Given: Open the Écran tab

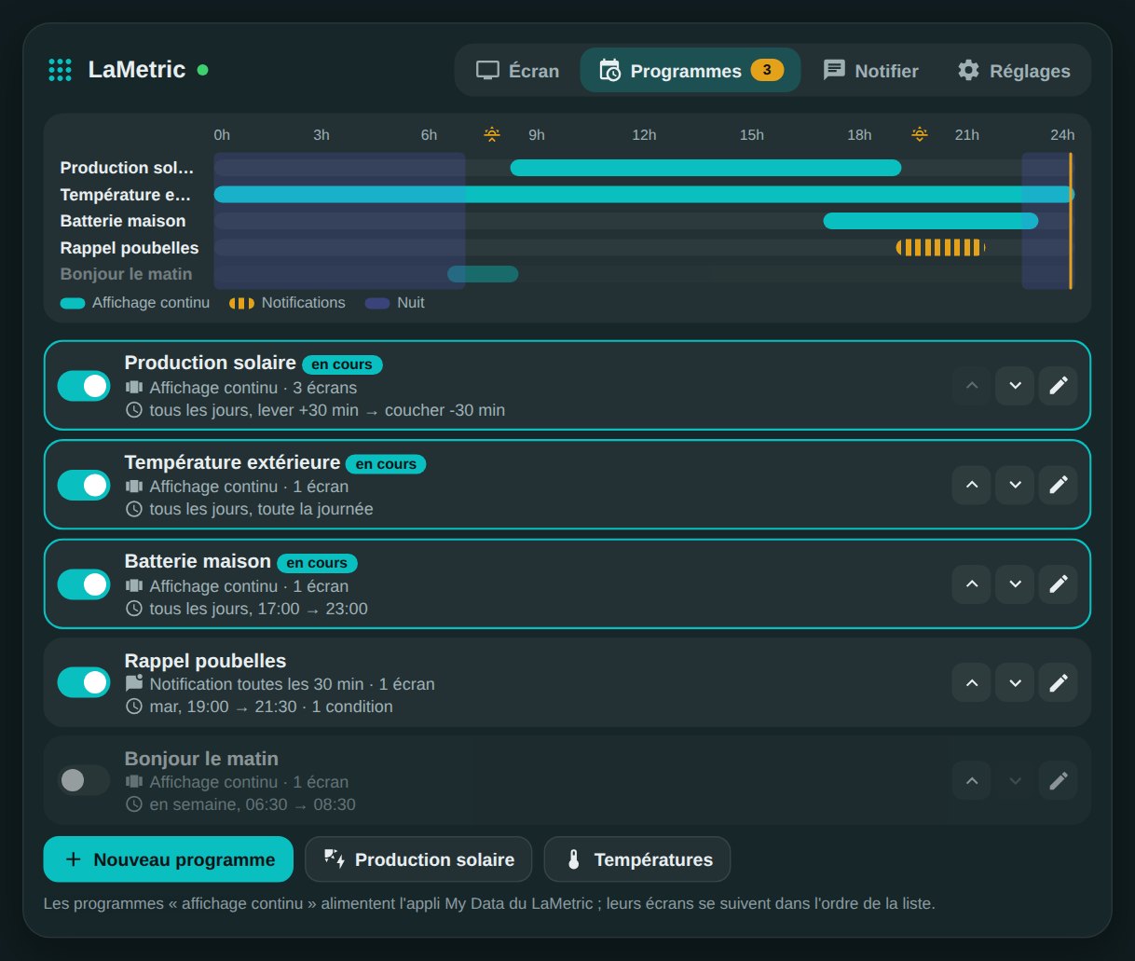Looking at the screenshot, I should click(517, 71).
